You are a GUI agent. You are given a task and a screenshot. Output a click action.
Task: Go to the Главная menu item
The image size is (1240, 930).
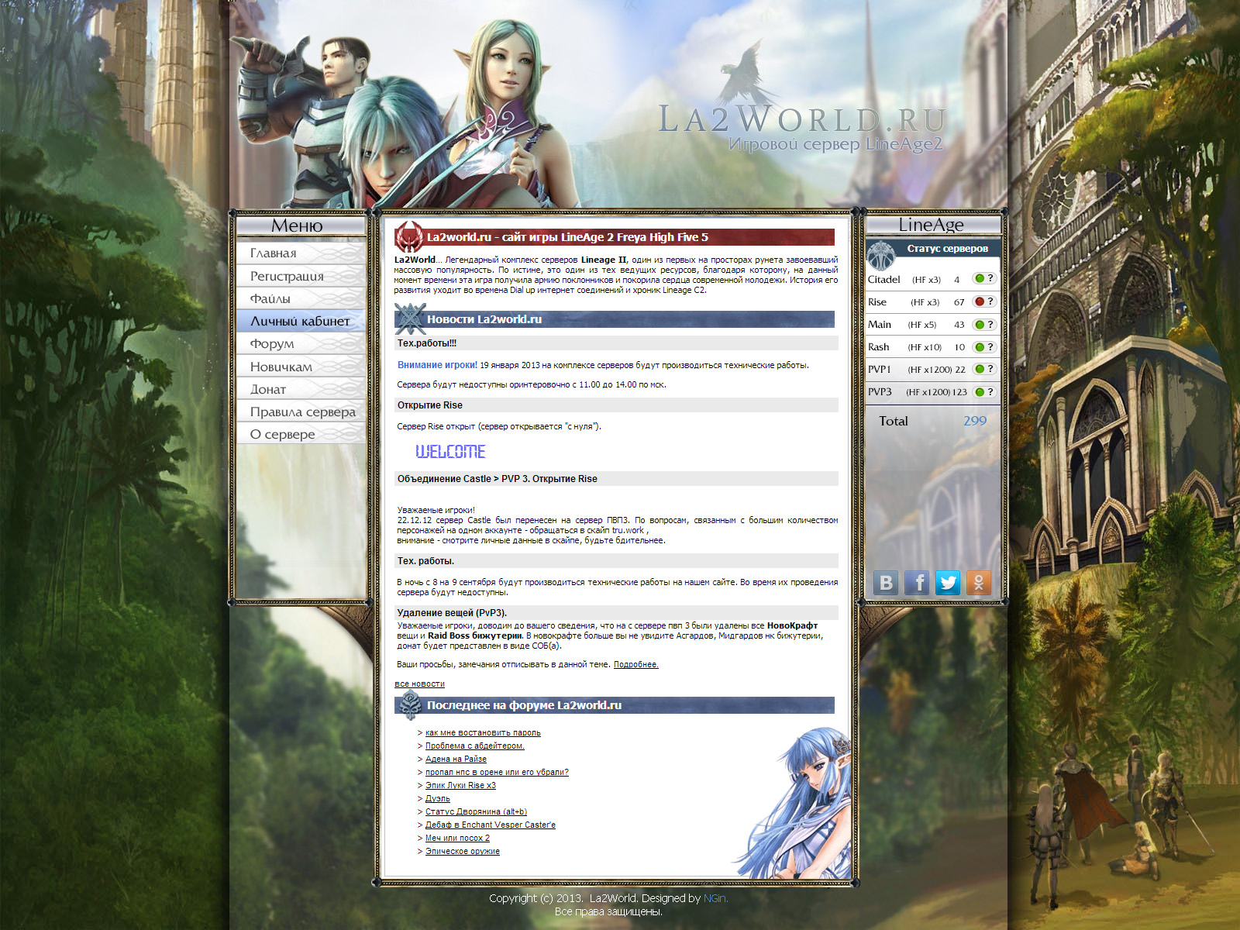pyautogui.click(x=301, y=253)
